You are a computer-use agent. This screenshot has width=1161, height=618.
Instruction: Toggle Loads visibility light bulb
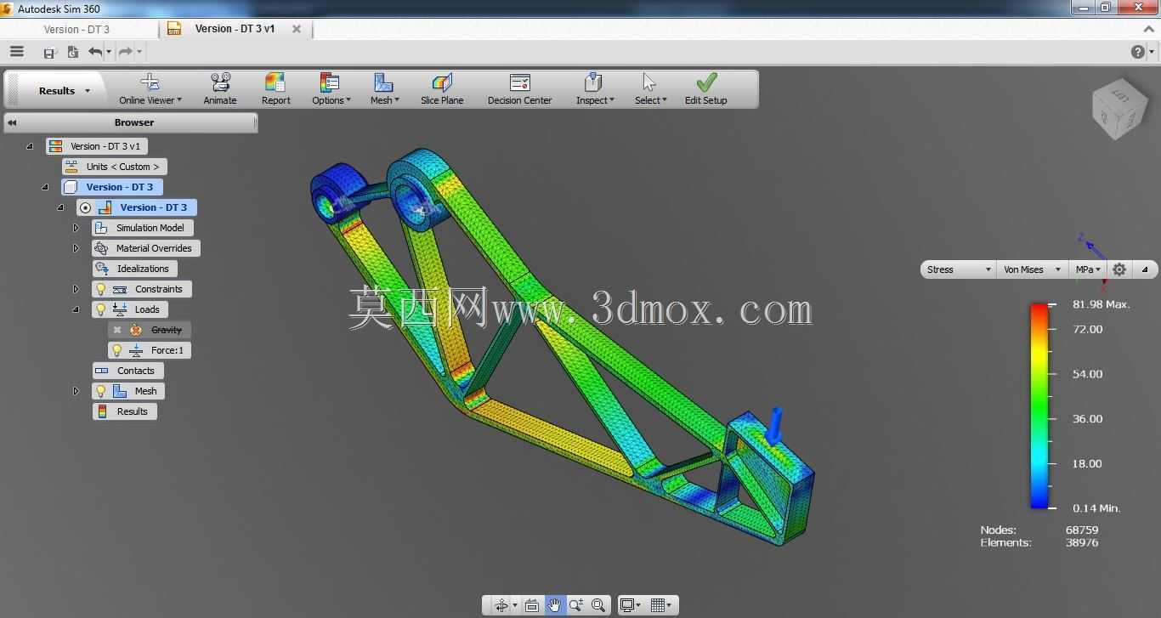tap(100, 309)
